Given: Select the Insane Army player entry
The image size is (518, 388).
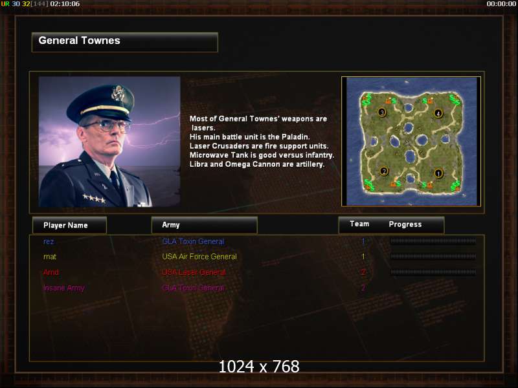Looking at the screenshot, I should 63,288.
